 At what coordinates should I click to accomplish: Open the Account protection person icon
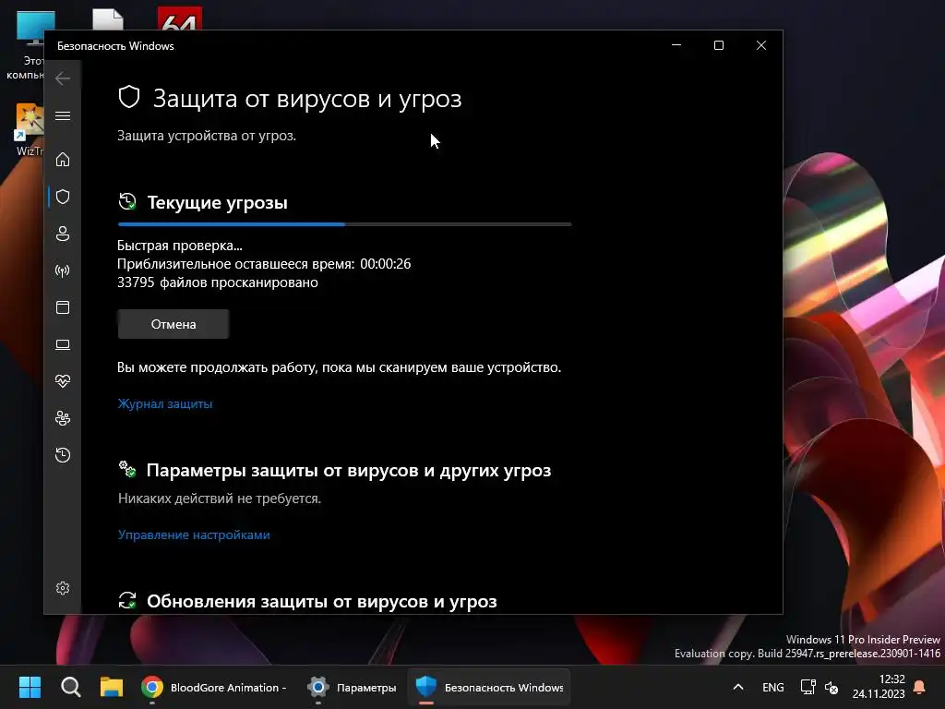coord(63,234)
